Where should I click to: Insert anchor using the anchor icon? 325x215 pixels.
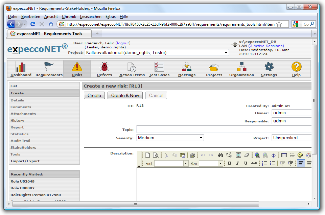pyautogui.click(x=274, y=155)
